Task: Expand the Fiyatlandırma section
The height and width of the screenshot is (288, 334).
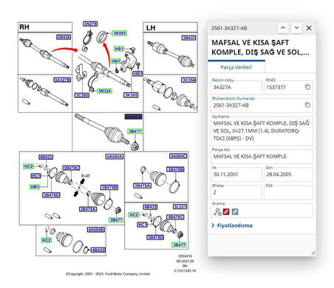Action: click(232, 225)
